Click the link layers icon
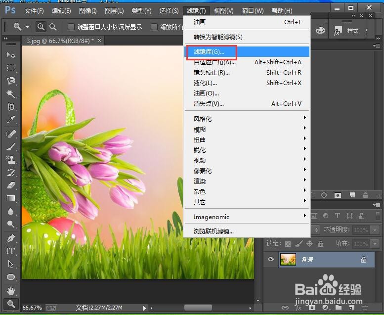 285,307
